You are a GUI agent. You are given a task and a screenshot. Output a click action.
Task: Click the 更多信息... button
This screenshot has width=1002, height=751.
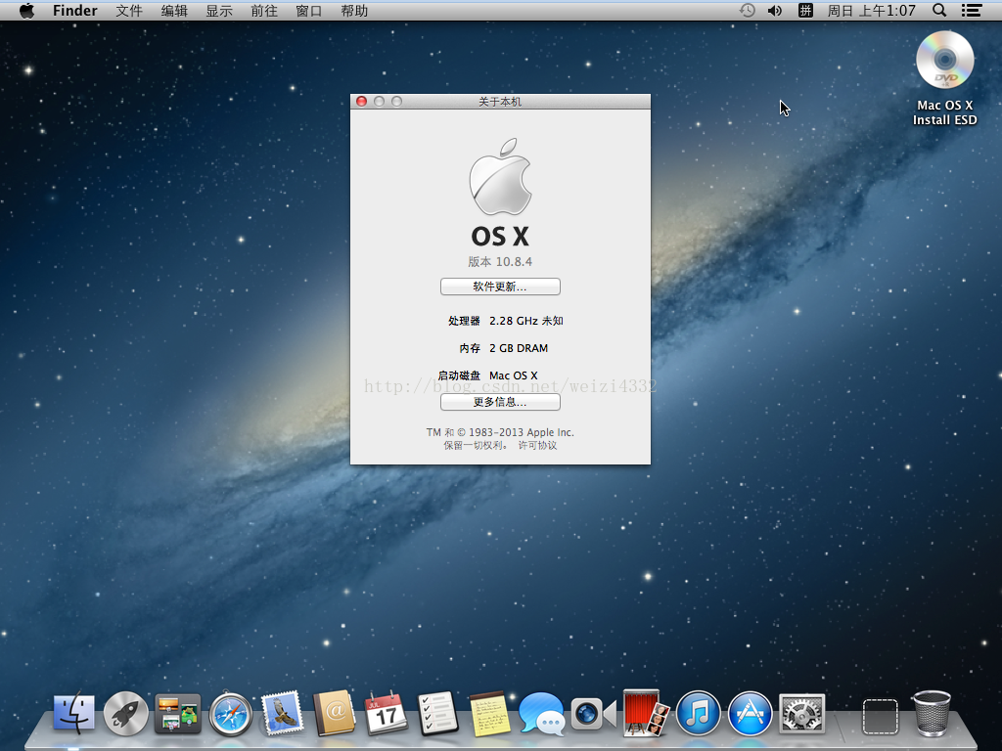click(500, 402)
